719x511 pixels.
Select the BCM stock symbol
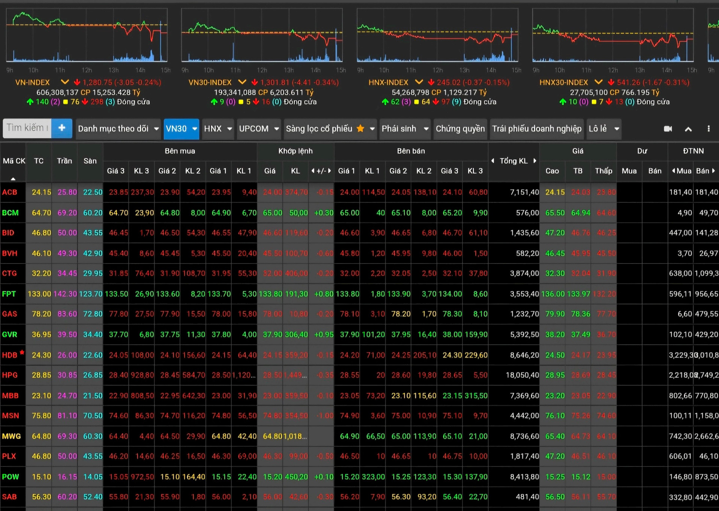10,213
